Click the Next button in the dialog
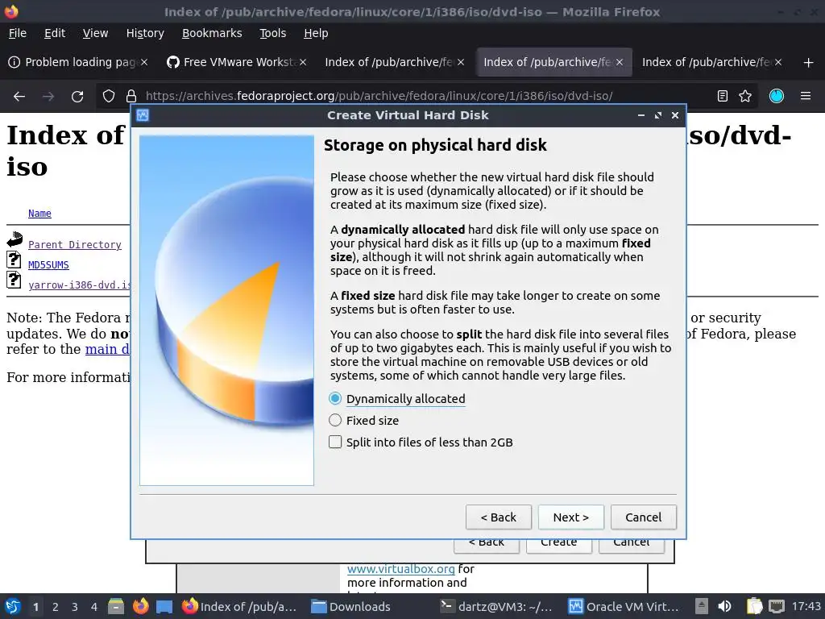The width and height of the screenshot is (825, 619). (x=571, y=517)
